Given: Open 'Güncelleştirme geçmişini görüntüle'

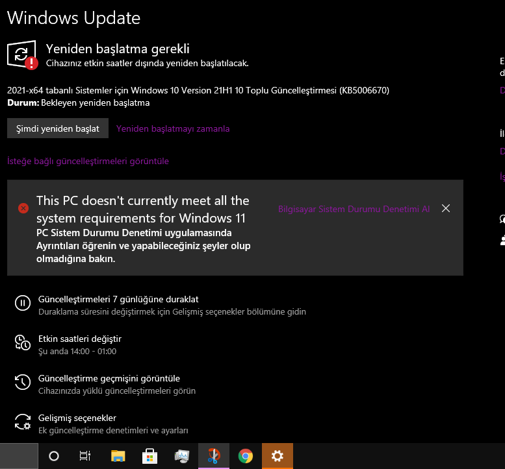Looking at the screenshot, I should coord(109,378).
